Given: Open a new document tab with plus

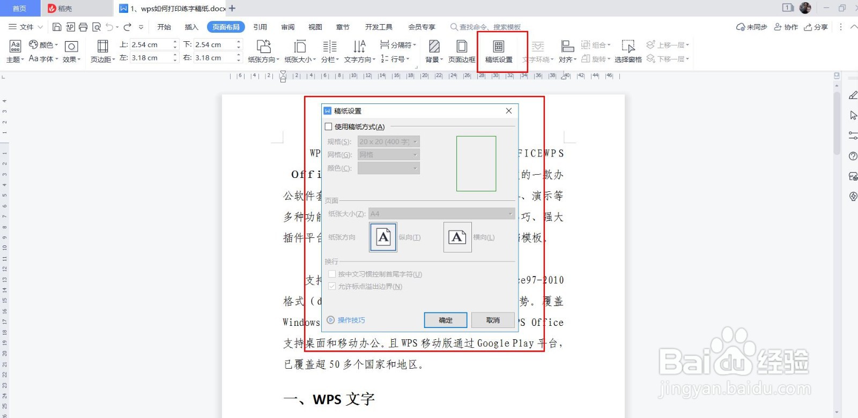Looking at the screenshot, I should [x=232, y=8].
